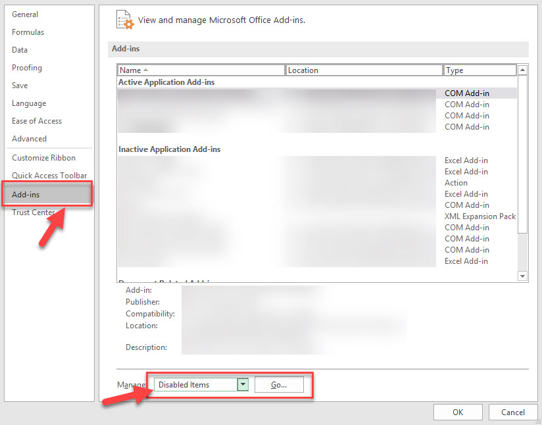Open Advanced options
Screen dimensions: 542x425
[30, 139]
